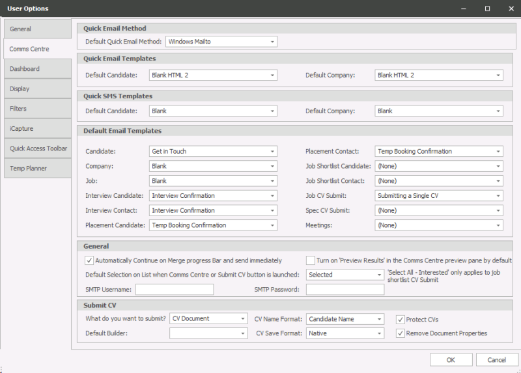The height and width of the screenshot is (373, 521).
Task: Go to the Temp Planner tab
Action: 37,169
